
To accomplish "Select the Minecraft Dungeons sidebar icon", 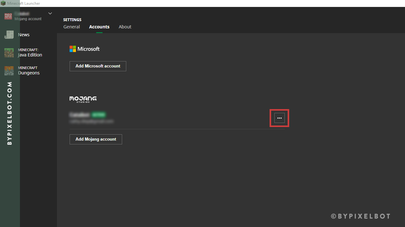I will point(9,70).
